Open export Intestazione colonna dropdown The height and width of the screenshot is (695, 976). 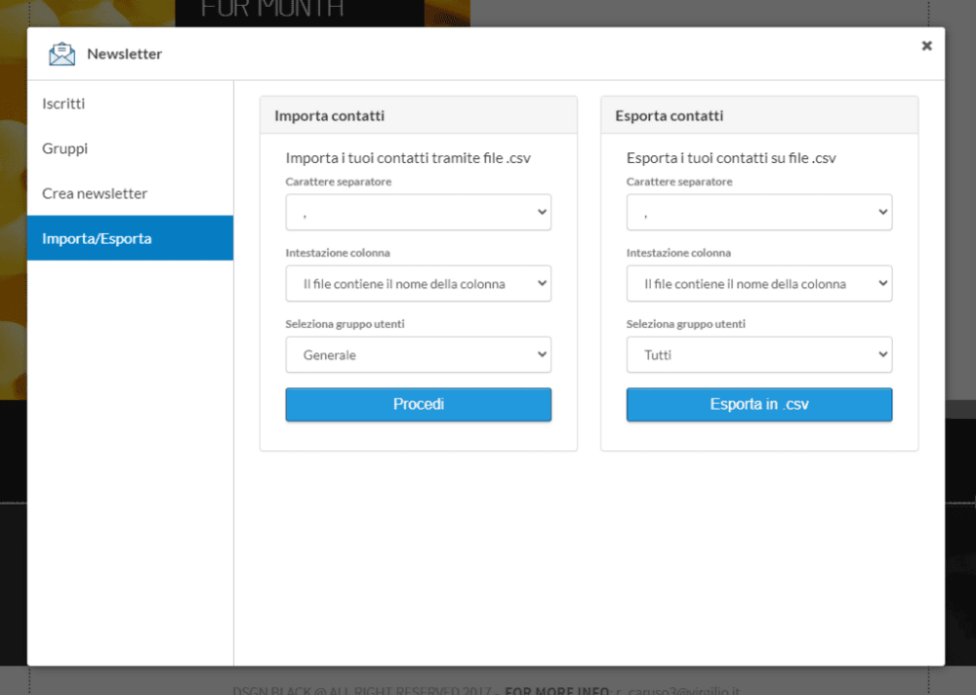[x=758, y=284]
